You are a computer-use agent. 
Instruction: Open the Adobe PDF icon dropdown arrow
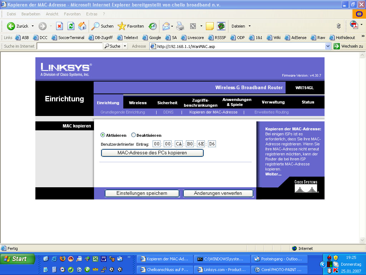click(361, 25)
